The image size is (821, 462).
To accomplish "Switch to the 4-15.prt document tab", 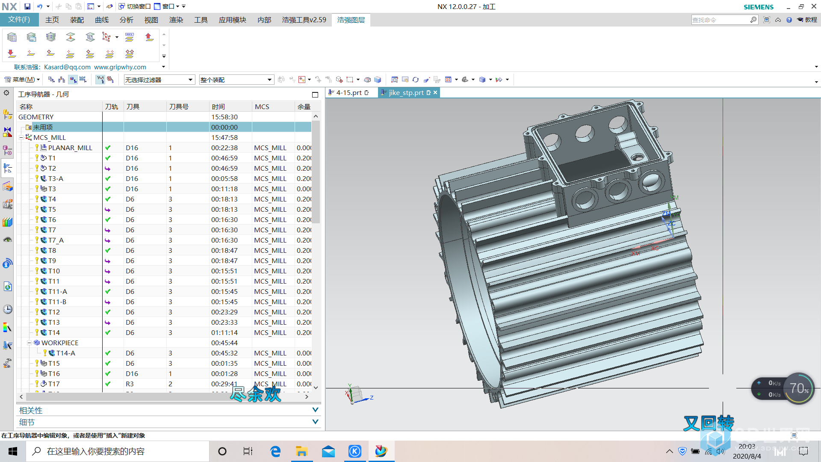I will (349, 92).
